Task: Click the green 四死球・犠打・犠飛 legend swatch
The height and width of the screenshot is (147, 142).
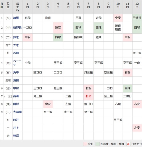Action: (98, 144)
